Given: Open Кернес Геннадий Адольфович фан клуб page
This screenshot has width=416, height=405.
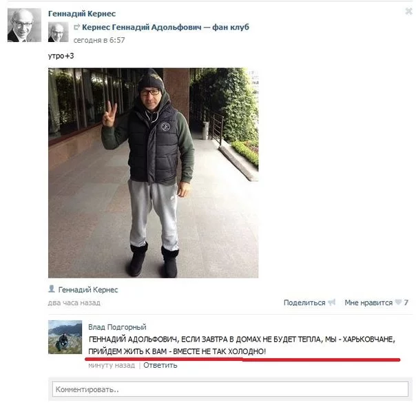Looking at the screenshot, I should (165, 27).
